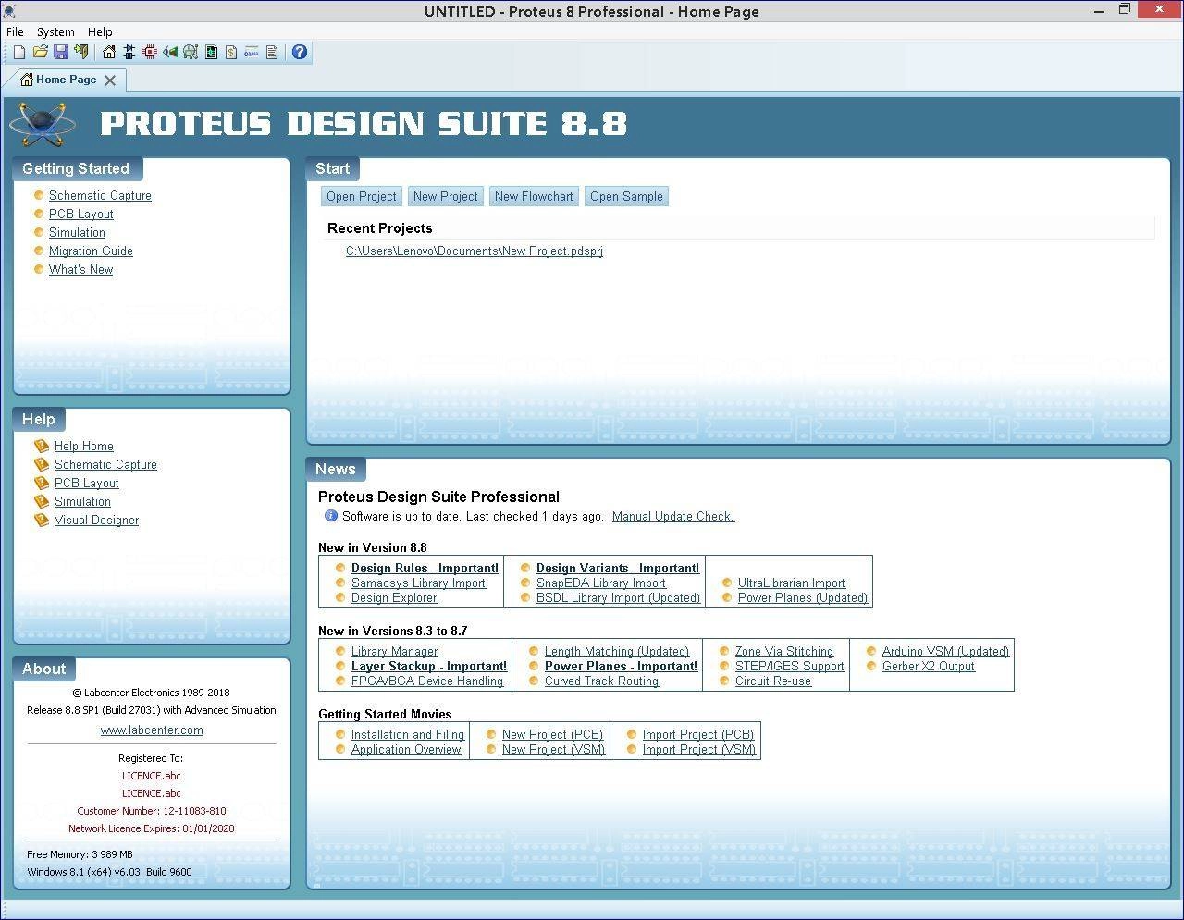Open Power Planes (Updated) link
Screen dimensions: 1184x920
coord(803,597)
